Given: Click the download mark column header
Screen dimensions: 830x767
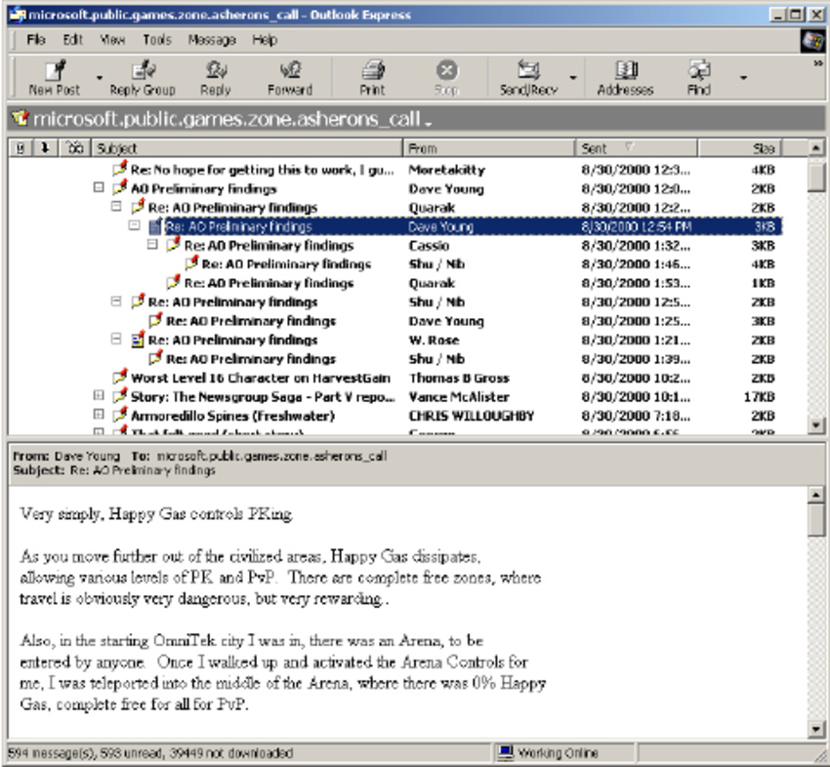Looking at the screenshot, I should click(x=46, y=148).
